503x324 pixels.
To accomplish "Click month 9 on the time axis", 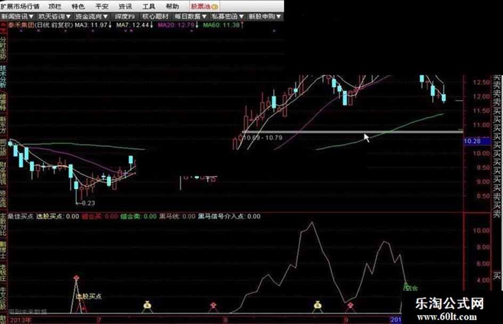I will (x=346, y=320).
